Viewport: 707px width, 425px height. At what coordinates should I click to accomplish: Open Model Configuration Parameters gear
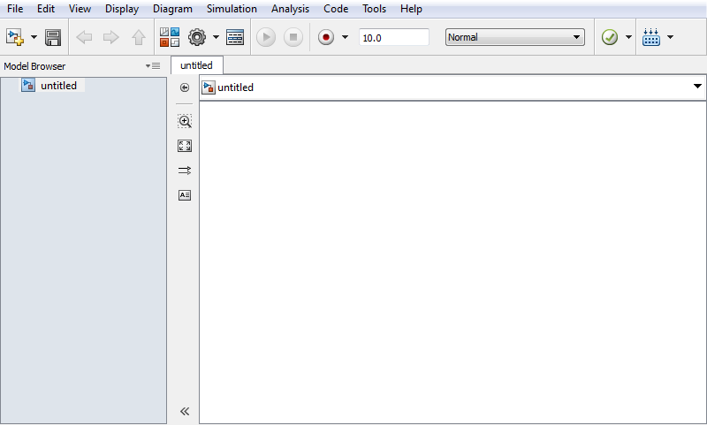(x=197, y=37)
